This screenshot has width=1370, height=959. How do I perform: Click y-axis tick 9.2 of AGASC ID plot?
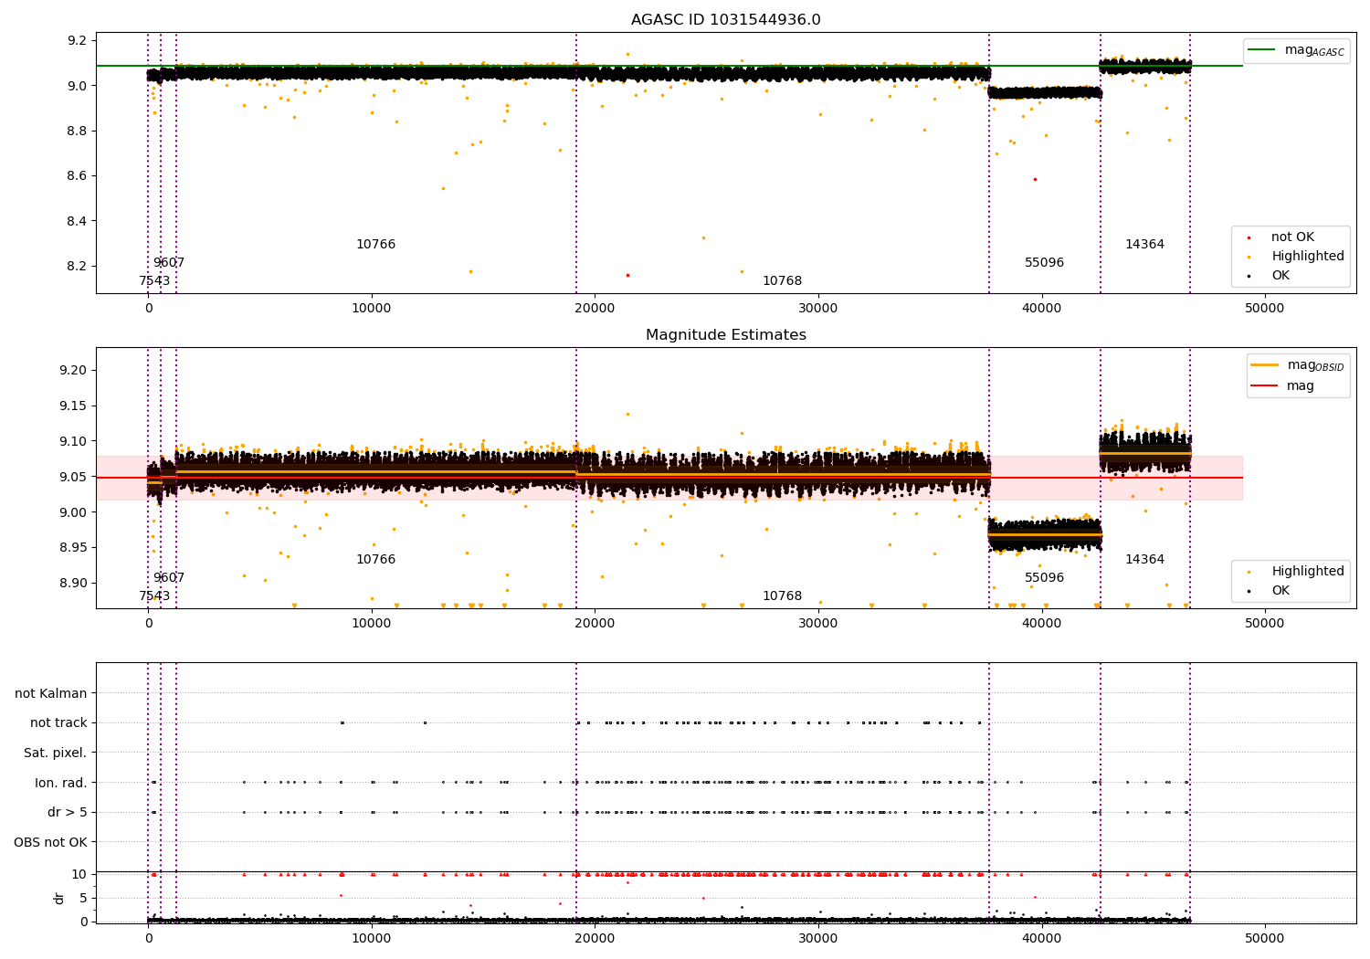pos(78,41)
